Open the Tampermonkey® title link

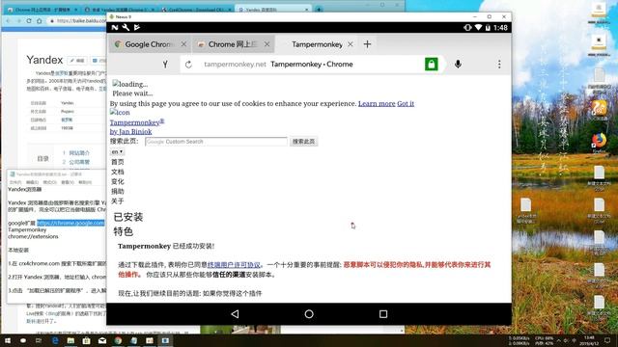click(x=137, y=122)
